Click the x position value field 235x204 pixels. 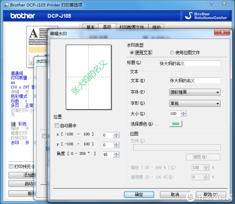coord(108,135)
